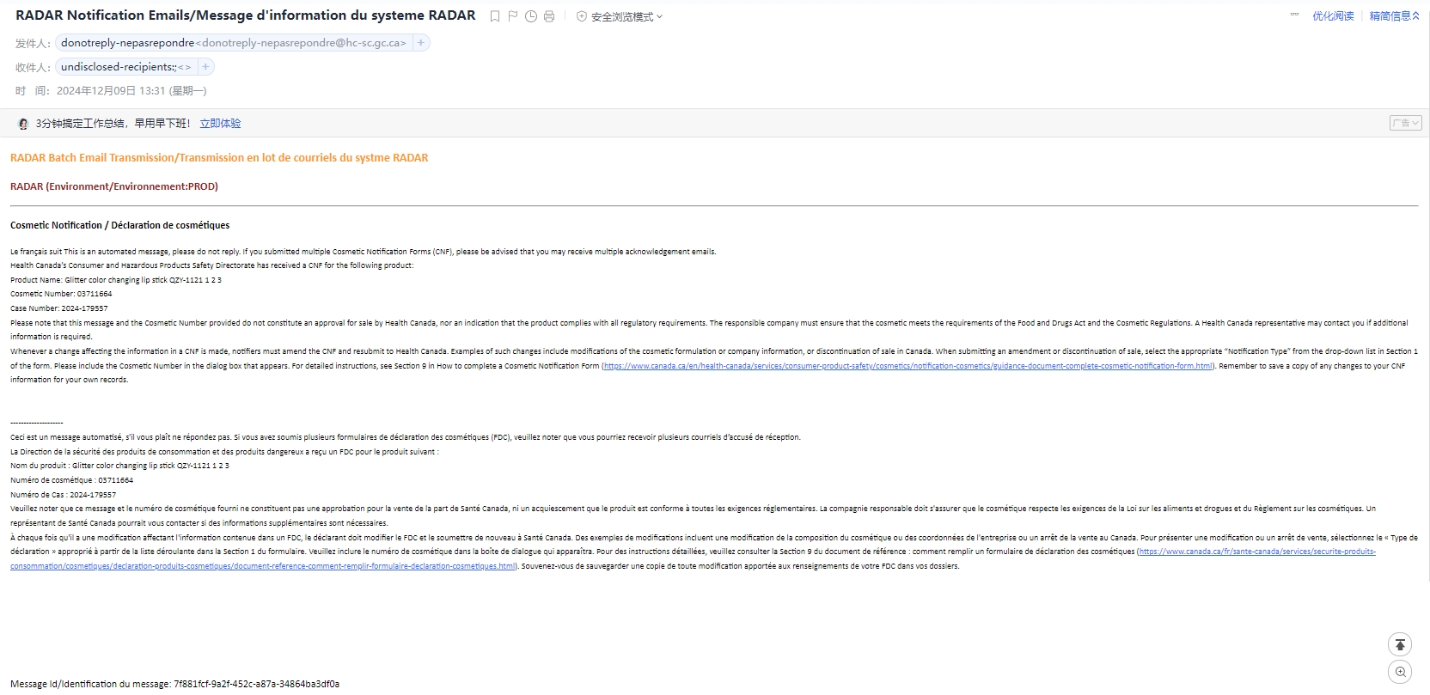The image size is (1430, 695).
Task: Jump back to top of the email
Action: pos(1400,644)
